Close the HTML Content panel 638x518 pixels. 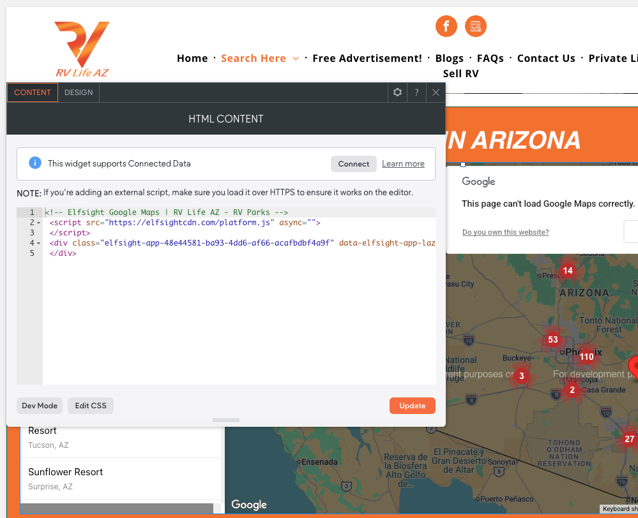(x=436, y=93)
